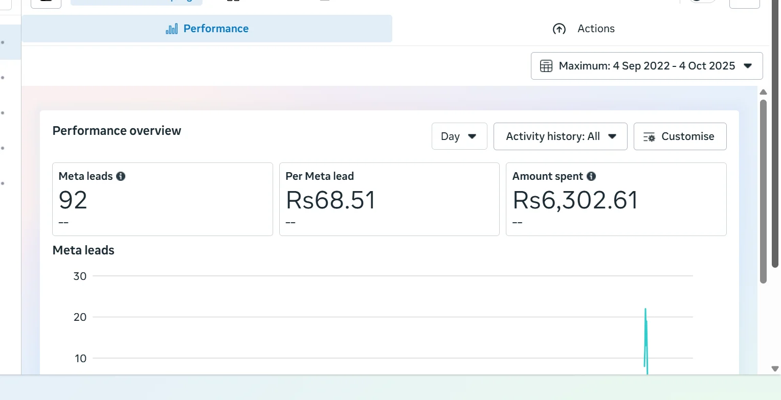Viewport: 781px width, 400px height.
Task: Select the Per Meta lead Rs68.51 card
Action: point(389,199)
